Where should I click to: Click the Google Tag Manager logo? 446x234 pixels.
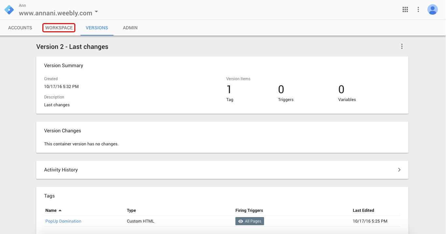point(9,10)
